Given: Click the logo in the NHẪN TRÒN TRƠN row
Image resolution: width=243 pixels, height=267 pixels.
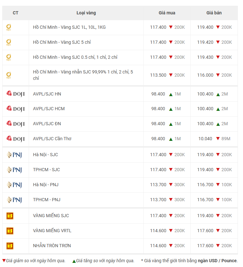Looking at the screenshot, I should tap(10, 246).
